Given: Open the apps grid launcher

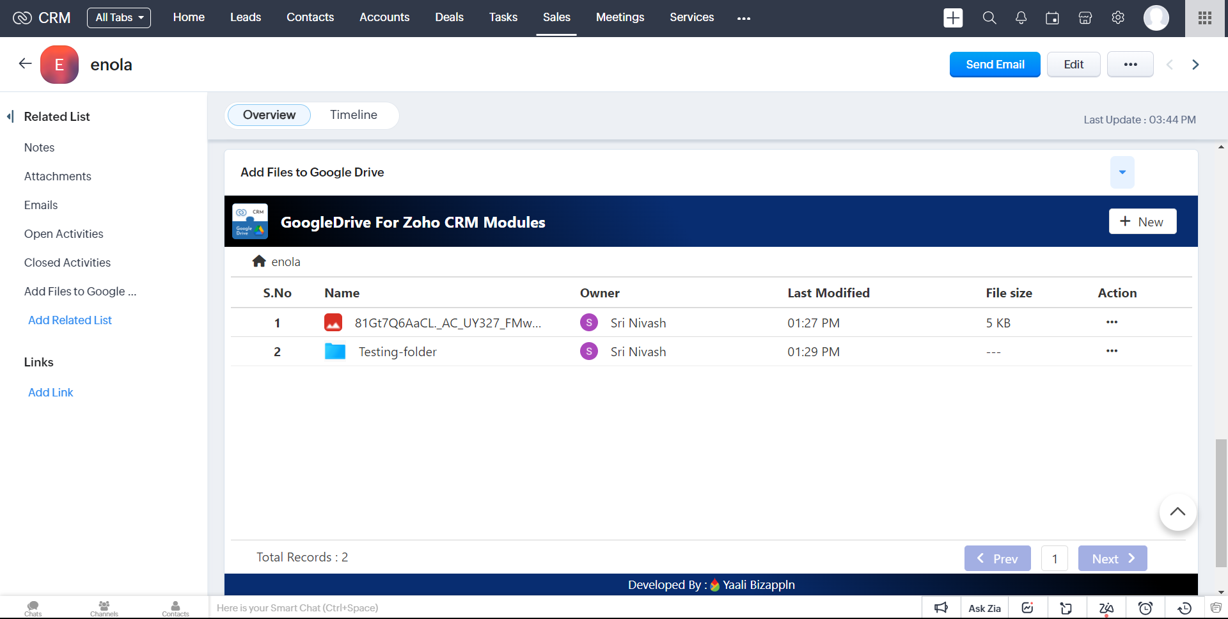Looking at the screenshot, I should click(x=1205, y=18).
